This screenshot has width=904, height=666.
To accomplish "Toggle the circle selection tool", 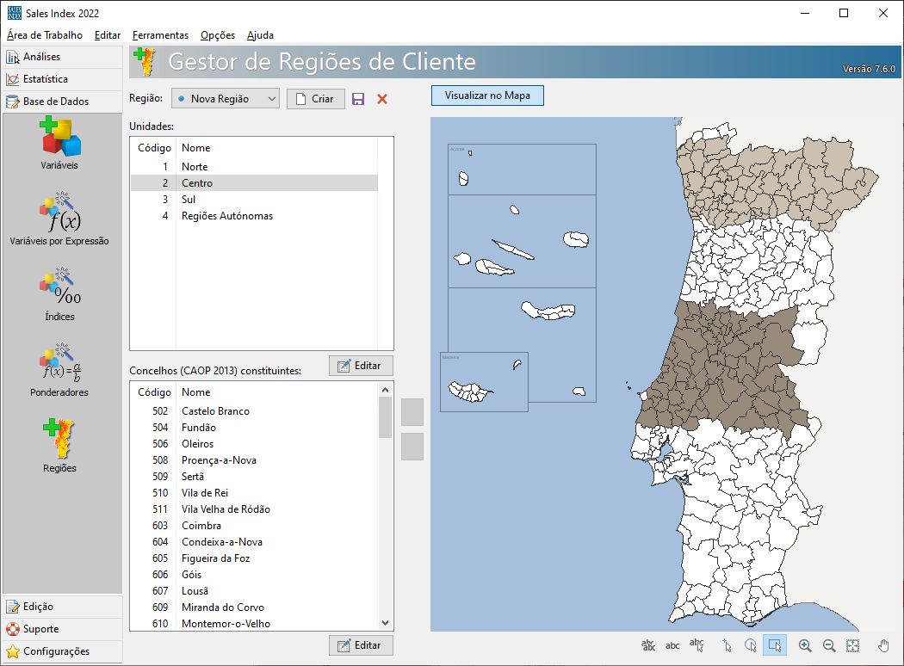I will coord(750,645).
